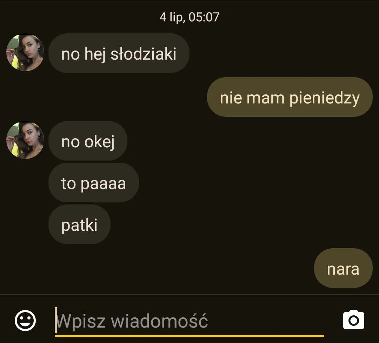This screenshot has width=379, height=343.
Task: Tap the camera icon to attach photo
Action: click(354, 320)
